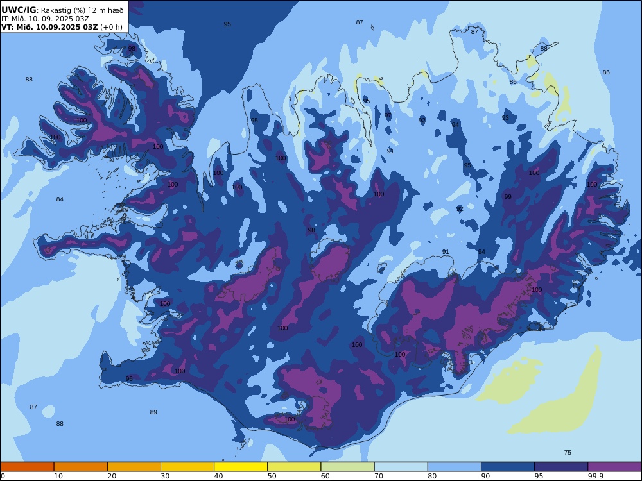Screen dimensions: 642x481
Task: Click the legend tick label '70'
Action: point(379,476)
